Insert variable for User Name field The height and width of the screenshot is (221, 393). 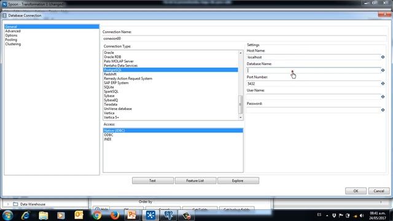click(383, 97)
